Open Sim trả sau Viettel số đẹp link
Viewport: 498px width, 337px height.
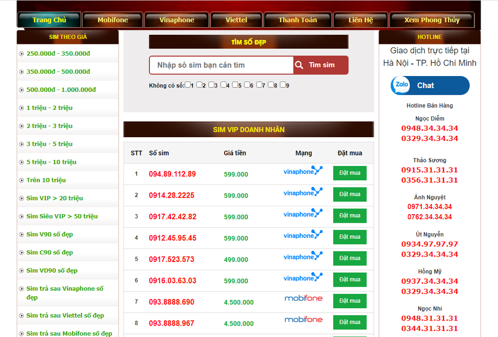[x=65, y=316]
